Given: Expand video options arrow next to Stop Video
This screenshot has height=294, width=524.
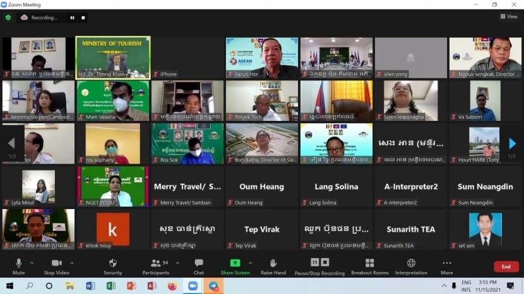Looking at the screenshot, I should 72,263.
